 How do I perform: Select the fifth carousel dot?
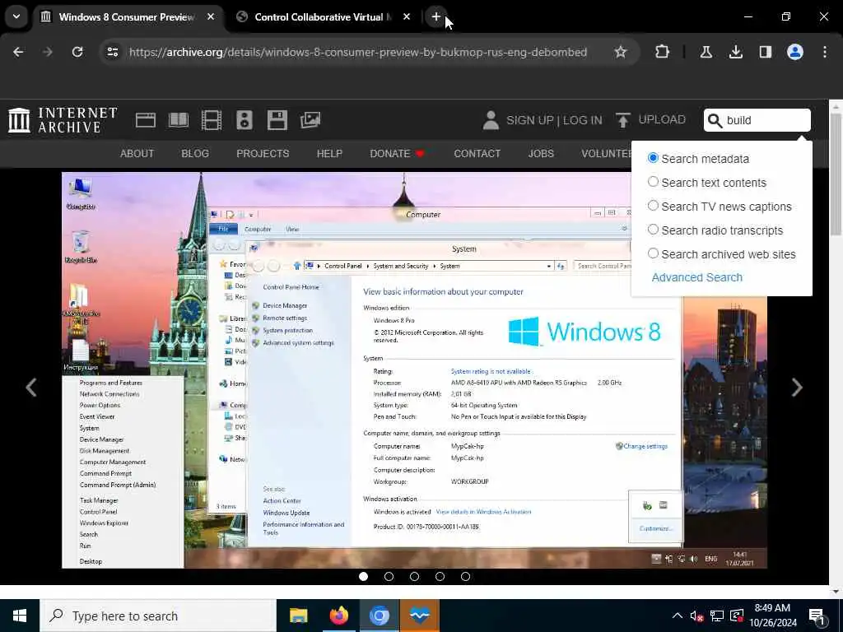(x=465, y=576)
